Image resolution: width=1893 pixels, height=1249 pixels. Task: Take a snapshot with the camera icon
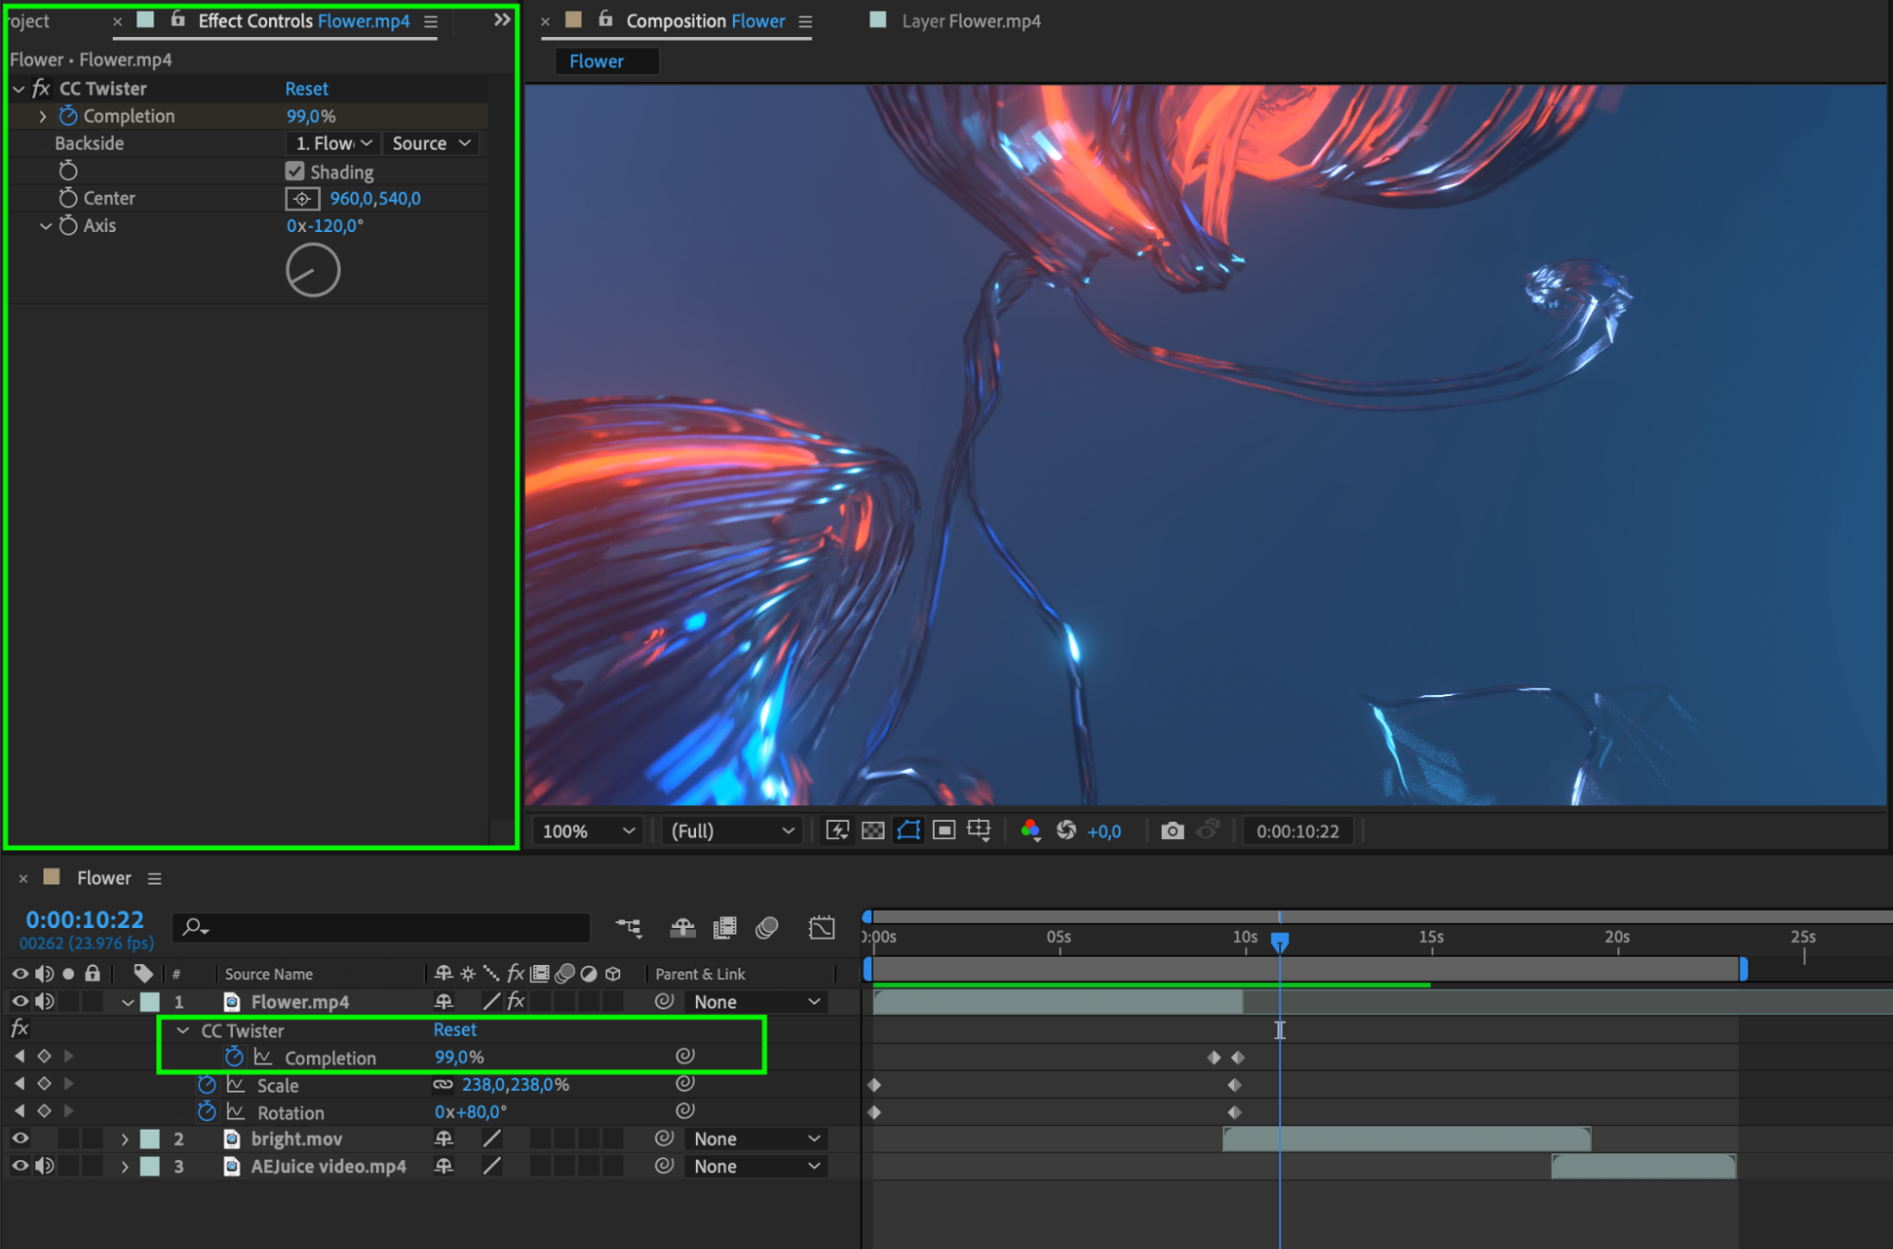[1172, 830]
